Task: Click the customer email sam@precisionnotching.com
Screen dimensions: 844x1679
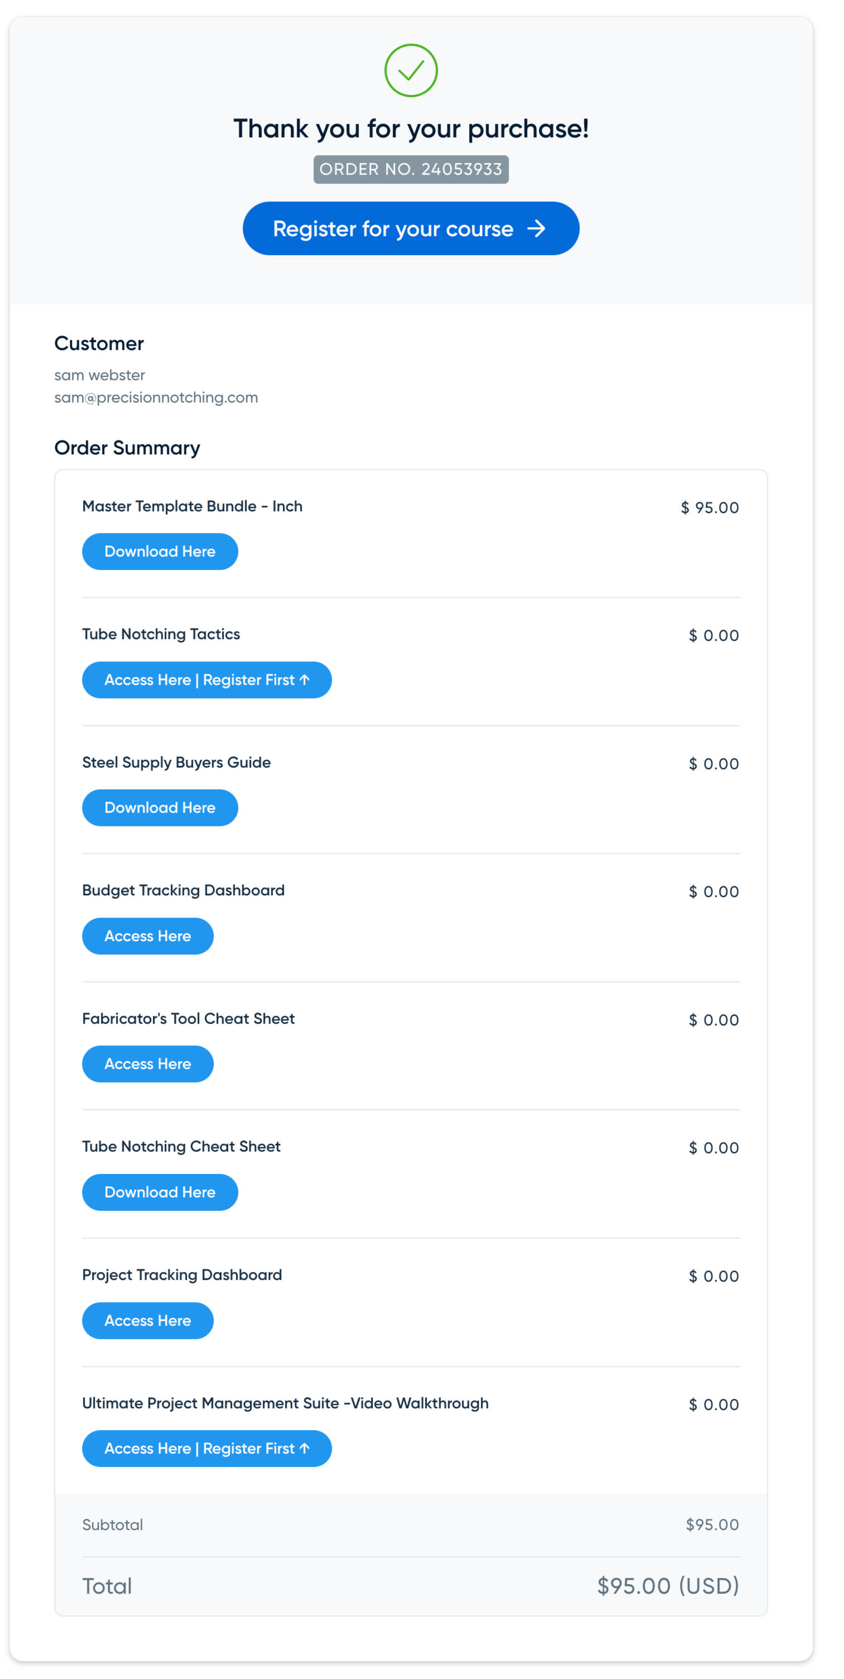Action: tap(156, 397)
